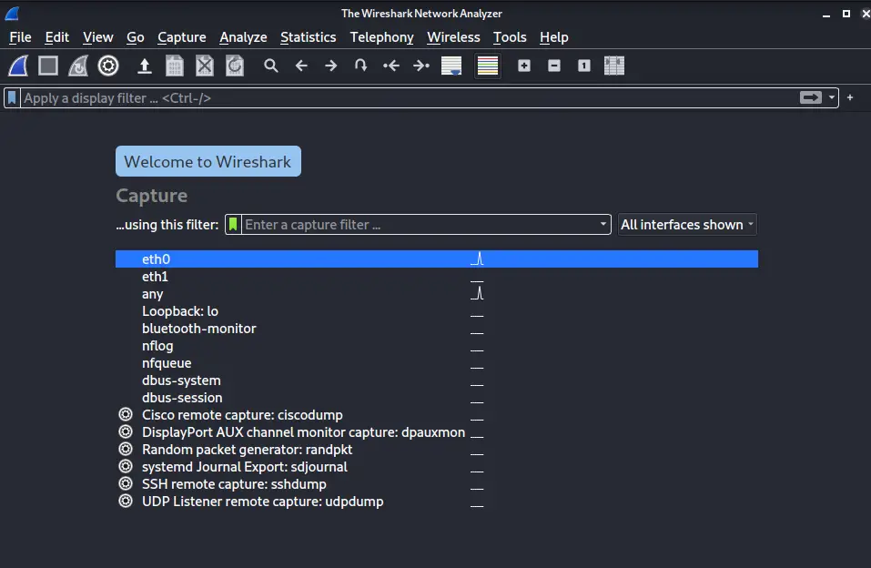Open sshdump settings gear icon

126,483
